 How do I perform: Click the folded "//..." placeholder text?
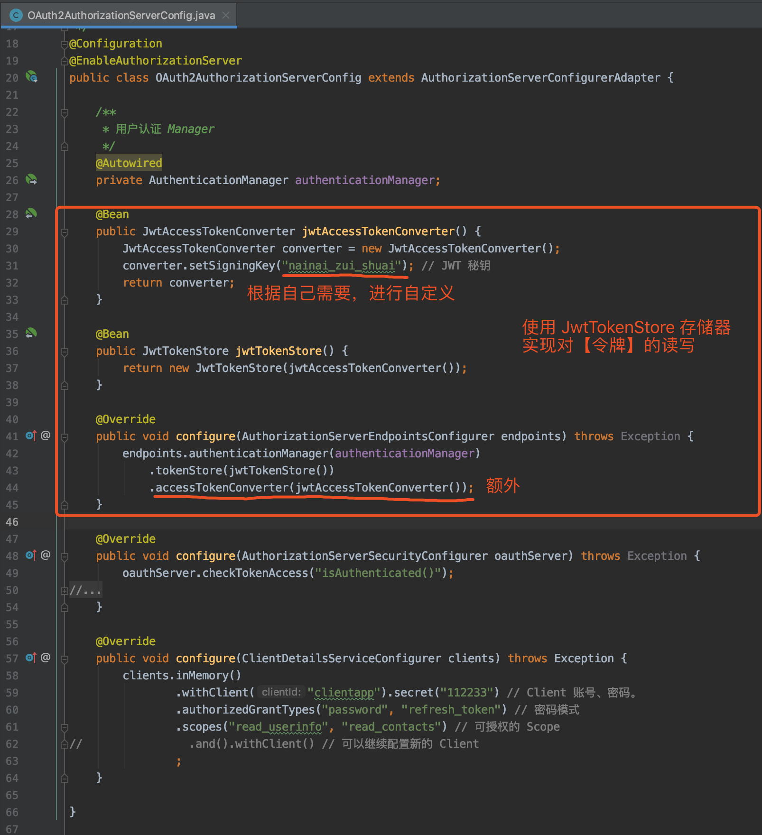pyautogui.click(x=85, y=590)
